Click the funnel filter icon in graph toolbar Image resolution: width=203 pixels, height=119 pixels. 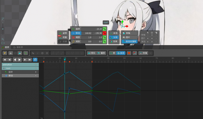tap(5, 53)
